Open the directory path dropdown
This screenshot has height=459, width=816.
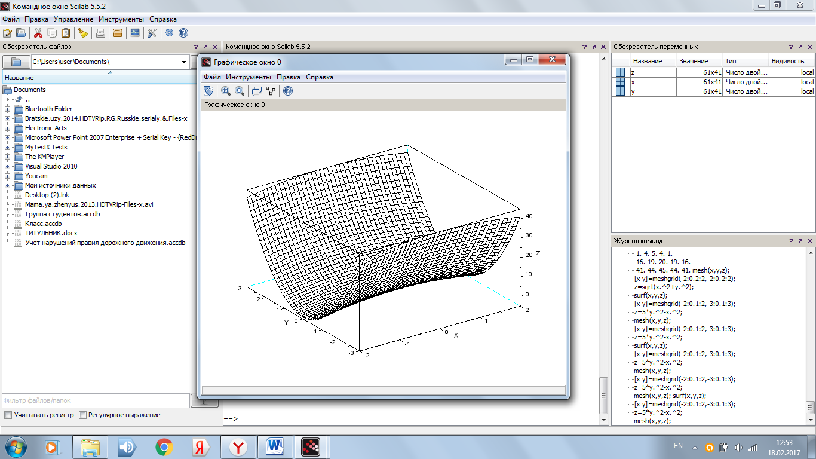[x=184, y=62]
